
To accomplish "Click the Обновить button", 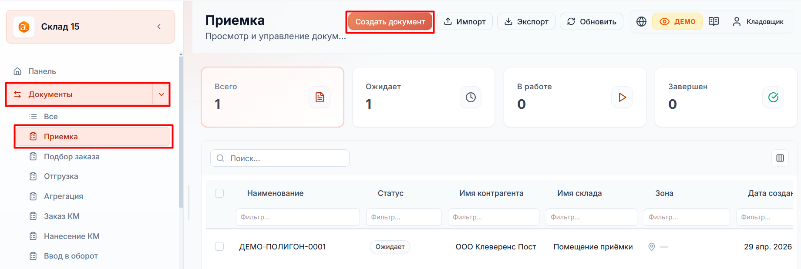I will coord(592,22).
